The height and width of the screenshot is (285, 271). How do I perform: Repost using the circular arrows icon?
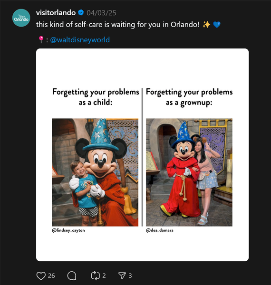(x=95, y=275)
